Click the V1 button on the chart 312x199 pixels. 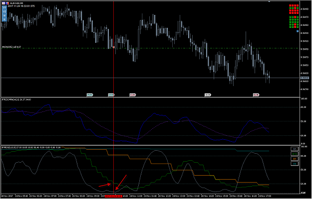[x=4, y=7]
